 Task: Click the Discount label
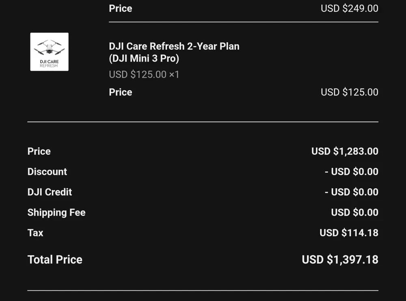47,172
